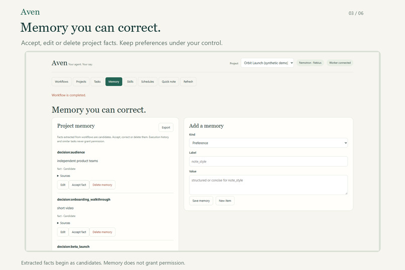Click the 'Workflow is completed.' status message

click(x=69, y=95)
